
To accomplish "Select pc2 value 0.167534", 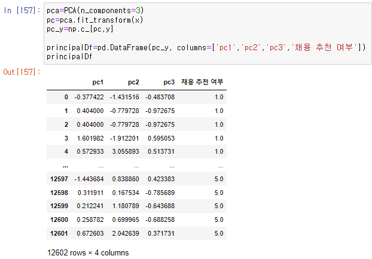I will [126, 193].
